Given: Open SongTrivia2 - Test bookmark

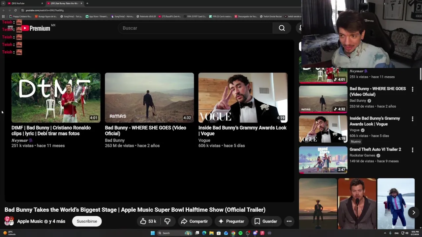Looking at the screenshot, I should coord(71,16).
